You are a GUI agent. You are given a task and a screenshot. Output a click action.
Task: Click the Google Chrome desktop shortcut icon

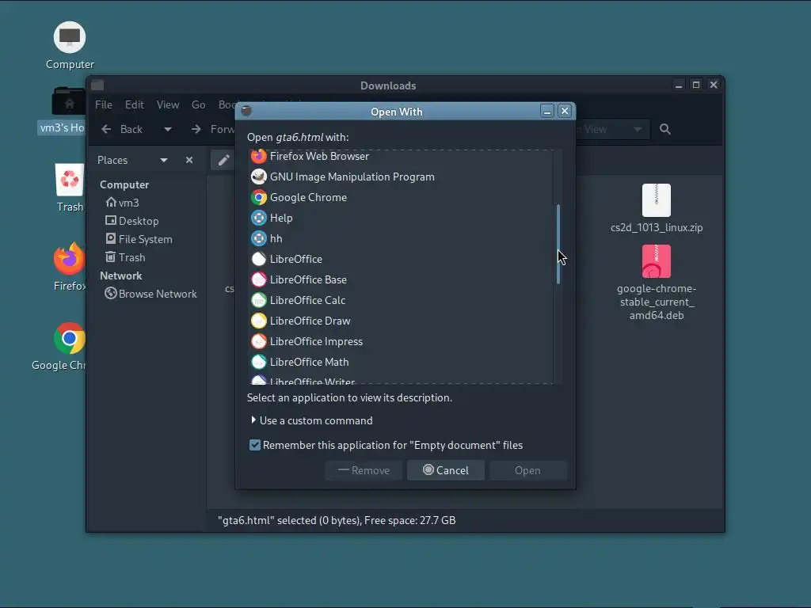(70, 338)
